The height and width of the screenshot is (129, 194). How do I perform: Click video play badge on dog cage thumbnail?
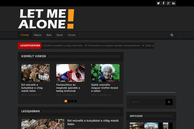24,79
